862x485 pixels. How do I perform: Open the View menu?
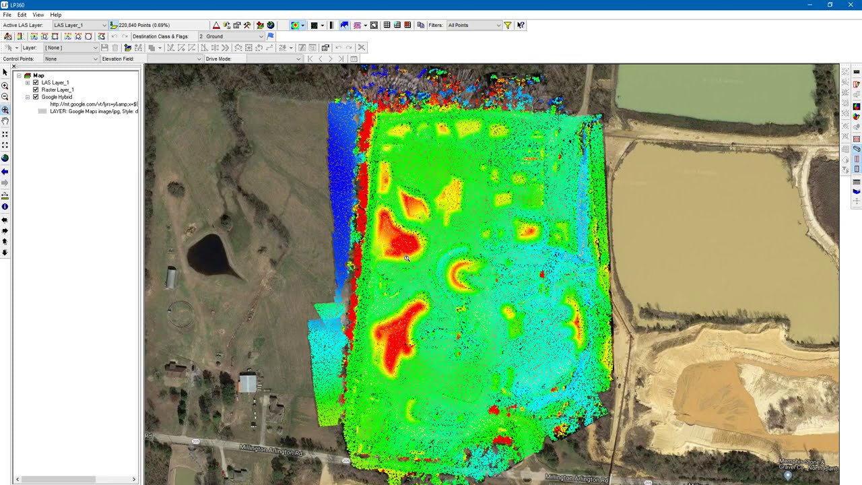pos(38,15)
